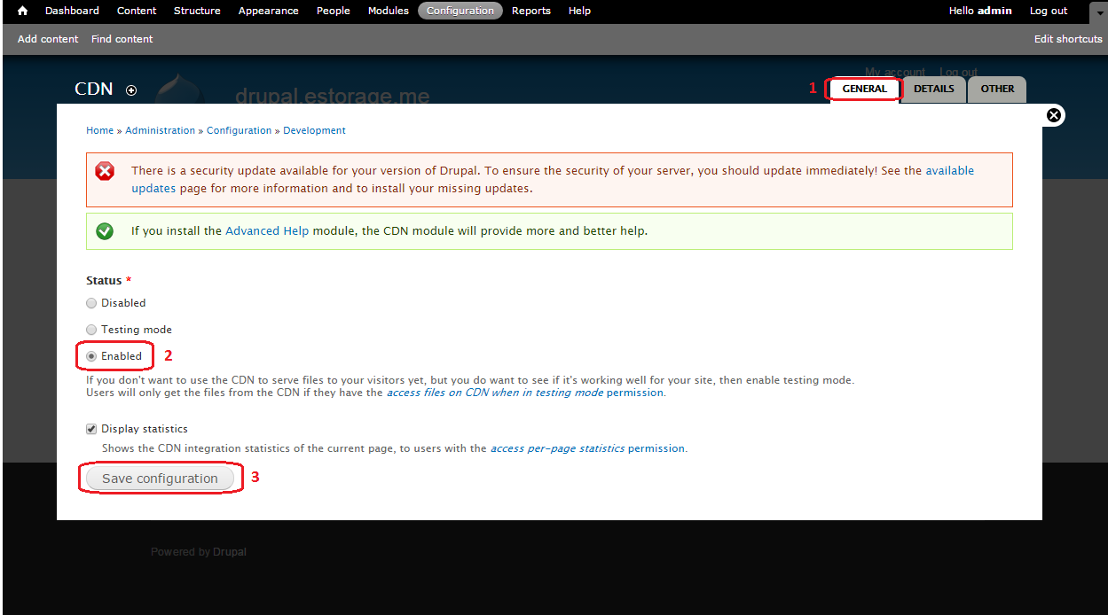Open the Dashboard menu item

point(72,11)
